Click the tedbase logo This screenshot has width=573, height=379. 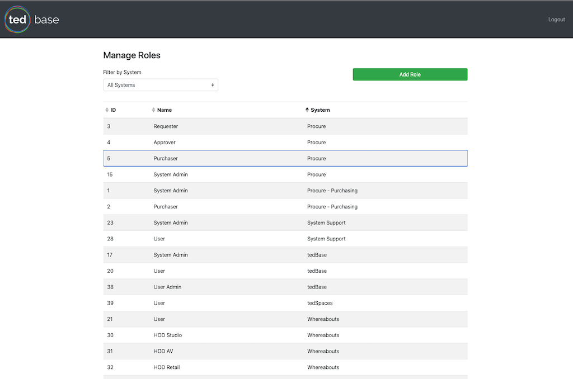pos(32,20)
